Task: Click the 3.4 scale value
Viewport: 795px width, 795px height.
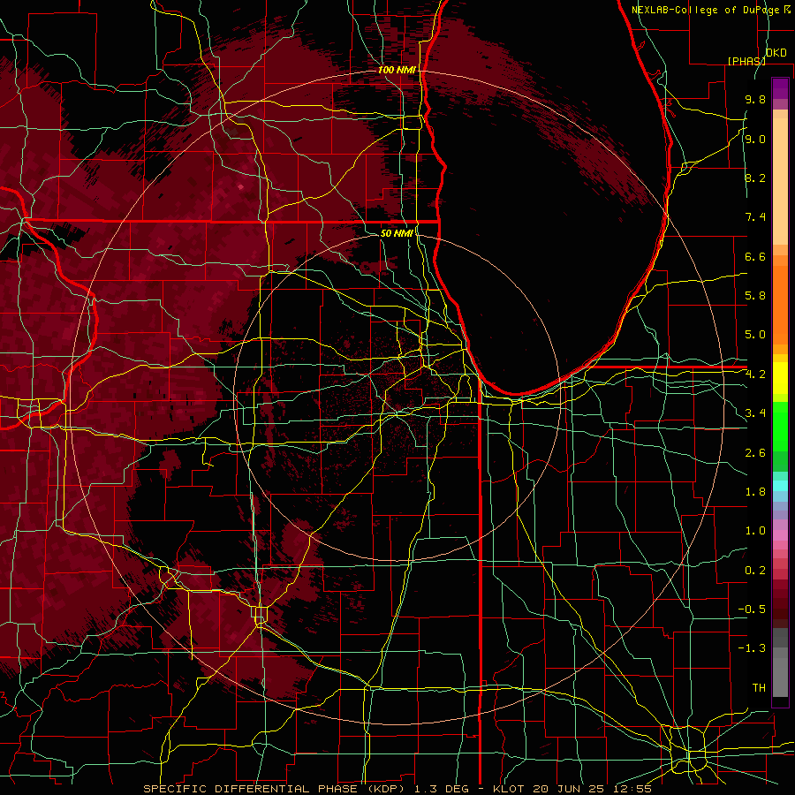Action: [755, 413]
